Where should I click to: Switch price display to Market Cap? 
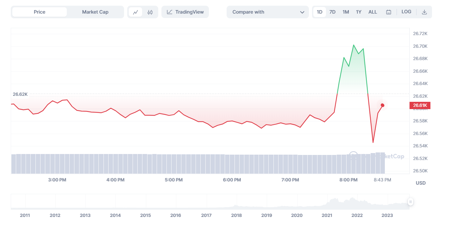coord(95,12)
